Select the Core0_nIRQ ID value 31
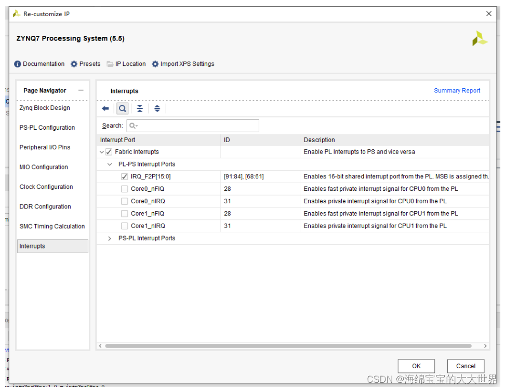This screenshot has width=505, height=389. [x=228, y=201]
